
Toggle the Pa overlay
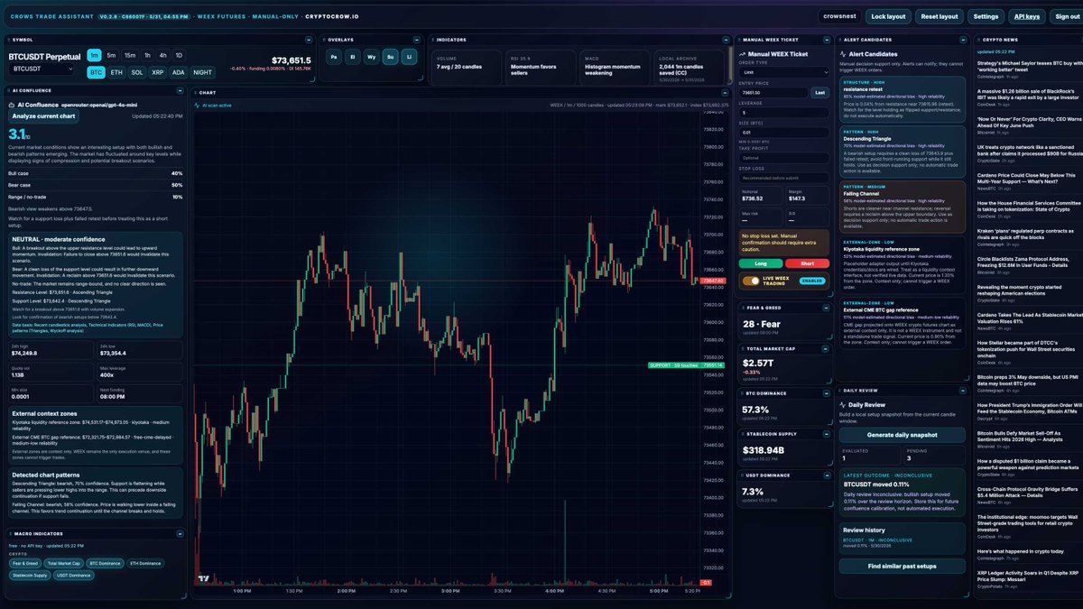coord(334,57)
